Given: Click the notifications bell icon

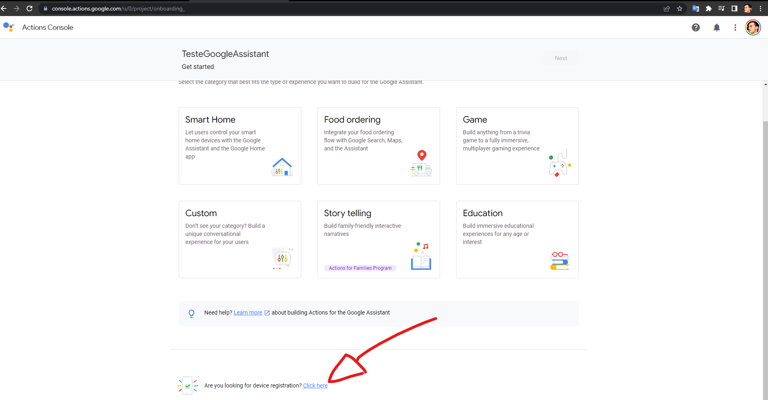Looking at the screenshot, I should pos(717,27).
